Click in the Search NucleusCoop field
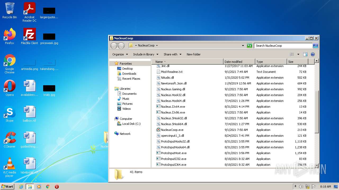339x190 pixels. tap(283, 46)
